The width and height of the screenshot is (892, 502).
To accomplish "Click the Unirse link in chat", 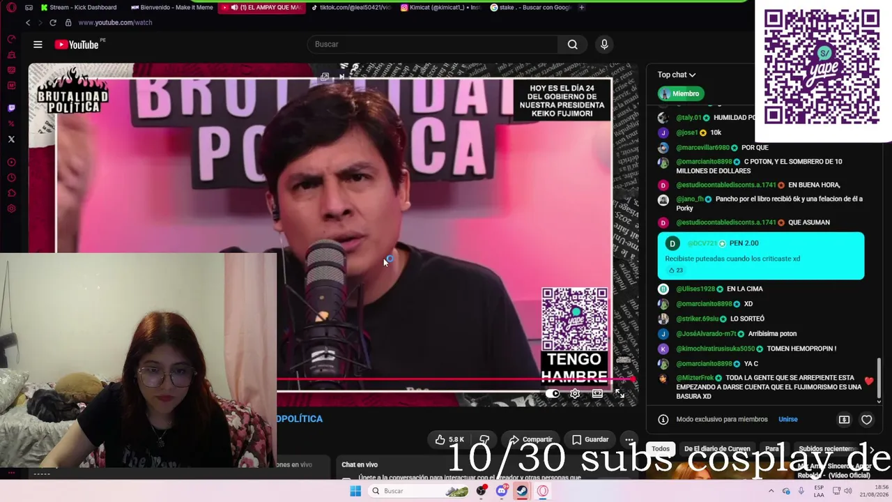I will click(788, 420).
